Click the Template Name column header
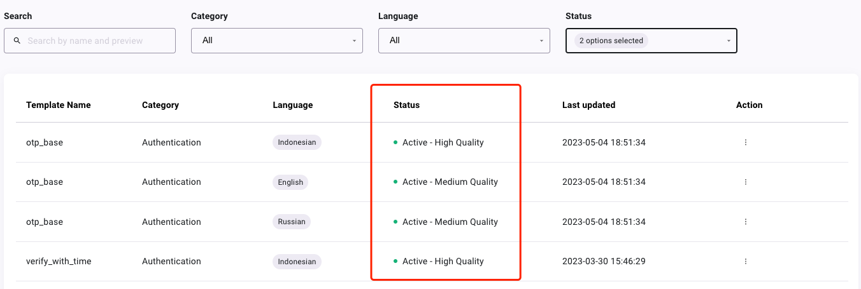 pyautogui.click(x=59, y=105)
